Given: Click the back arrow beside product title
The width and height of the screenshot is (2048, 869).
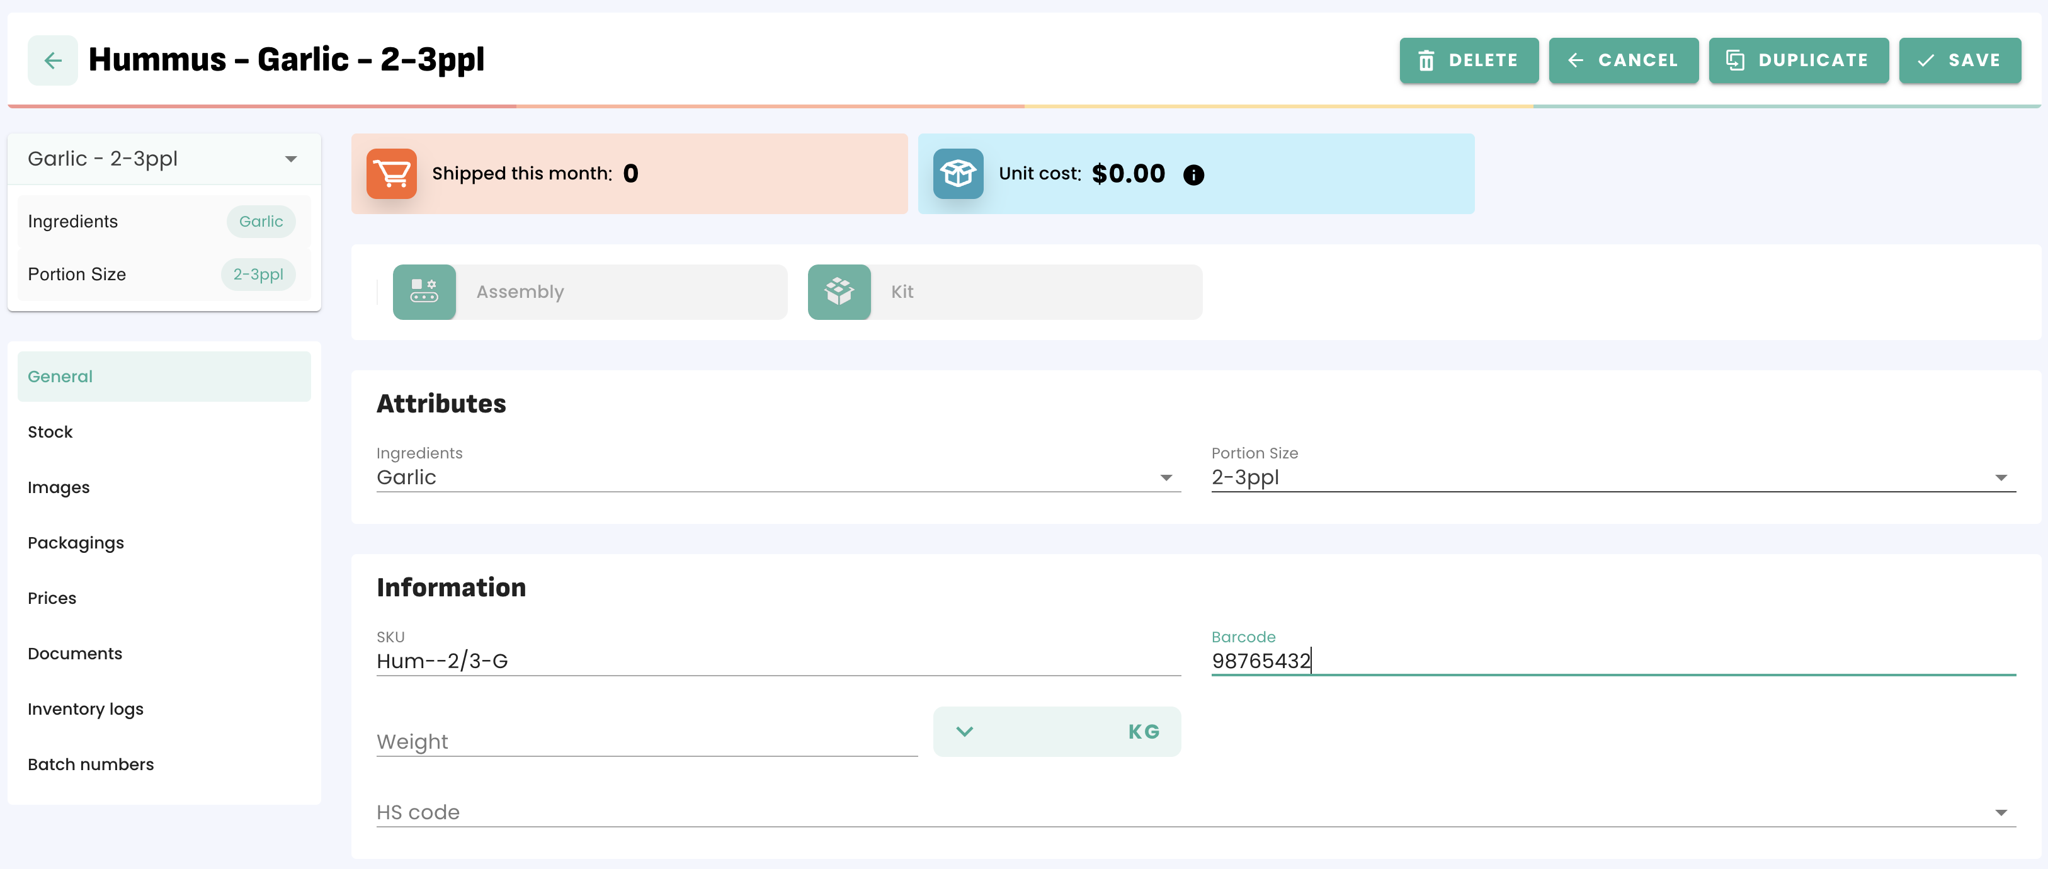Looking at the screenshot, I should 52,60.
